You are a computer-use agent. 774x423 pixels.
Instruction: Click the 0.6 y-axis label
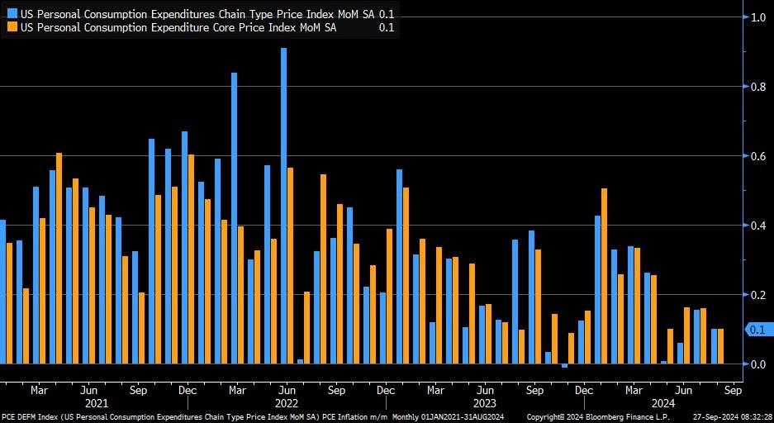[x=757, y=156]
